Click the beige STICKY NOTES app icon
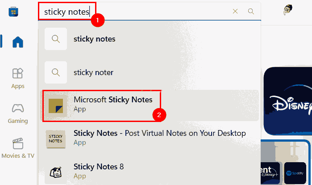Image resolution: width=312 pixels, height=185 pixels. 56,139
